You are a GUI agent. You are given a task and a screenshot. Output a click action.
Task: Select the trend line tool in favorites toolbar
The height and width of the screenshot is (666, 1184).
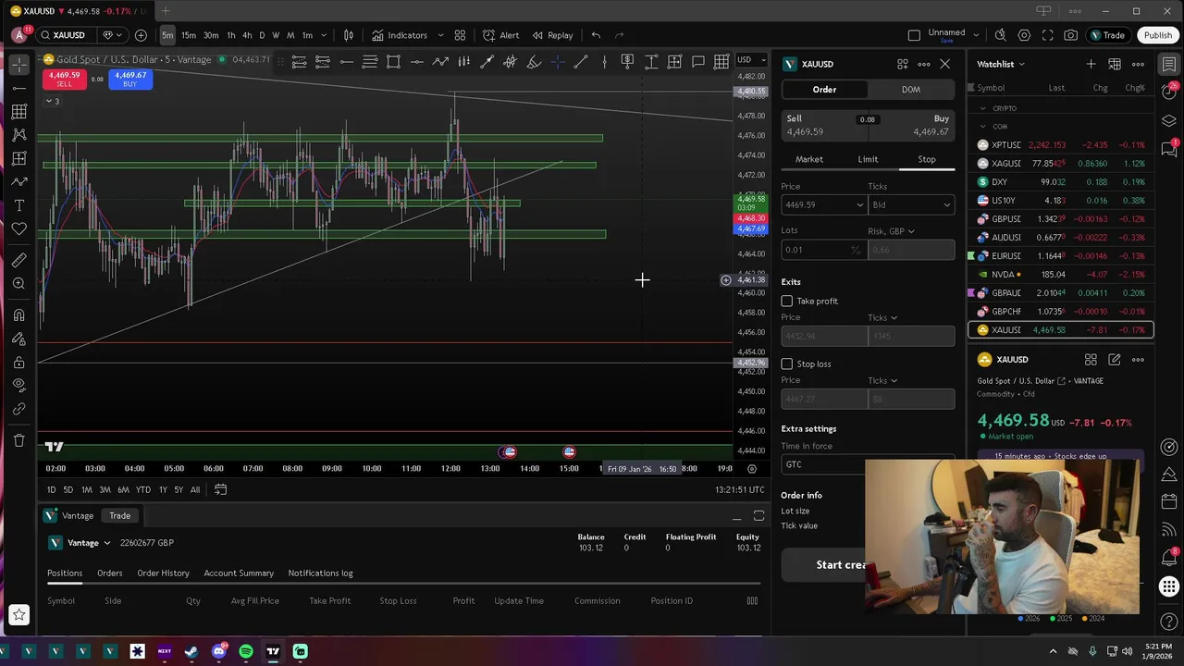(x=581, y=62)
